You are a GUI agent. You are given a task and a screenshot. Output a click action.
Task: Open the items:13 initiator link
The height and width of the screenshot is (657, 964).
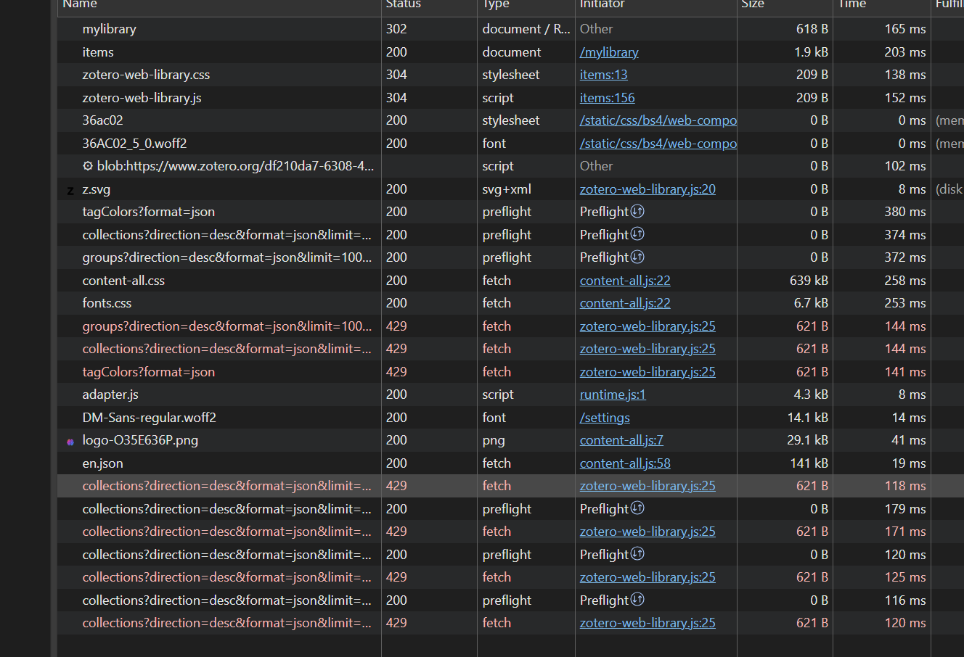(x=604, y=75)
